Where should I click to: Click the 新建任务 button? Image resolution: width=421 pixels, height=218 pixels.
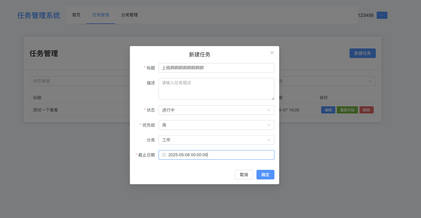click(363, 53)
